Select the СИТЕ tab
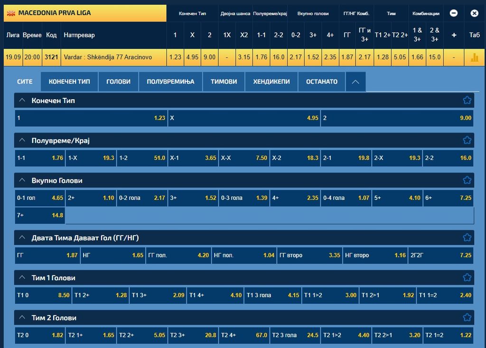486x348 pixels. (x=25, y=82)
